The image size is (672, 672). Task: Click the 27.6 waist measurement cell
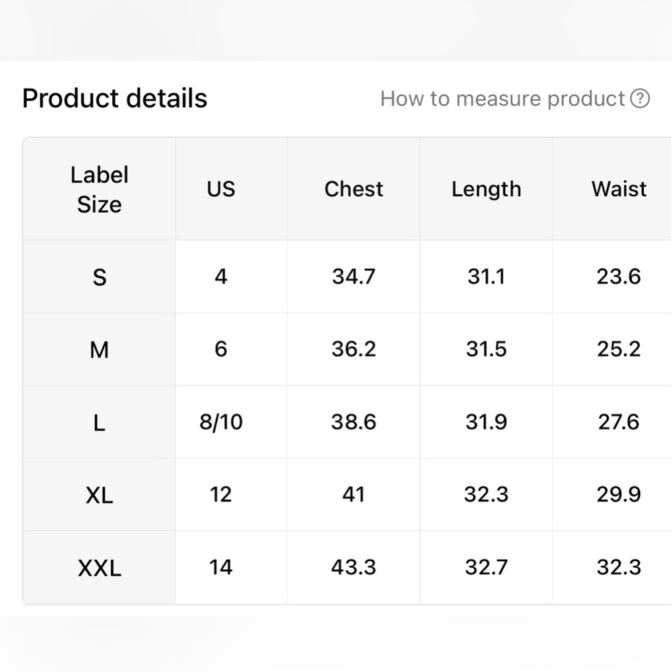[619, 422]
